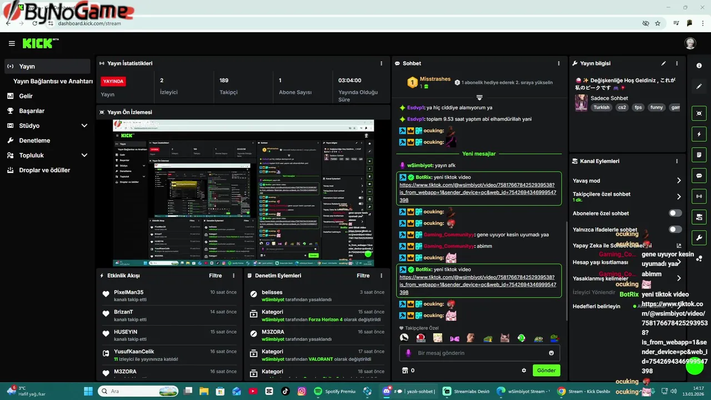Open Yavaş mod options chevron

[679, 181]
